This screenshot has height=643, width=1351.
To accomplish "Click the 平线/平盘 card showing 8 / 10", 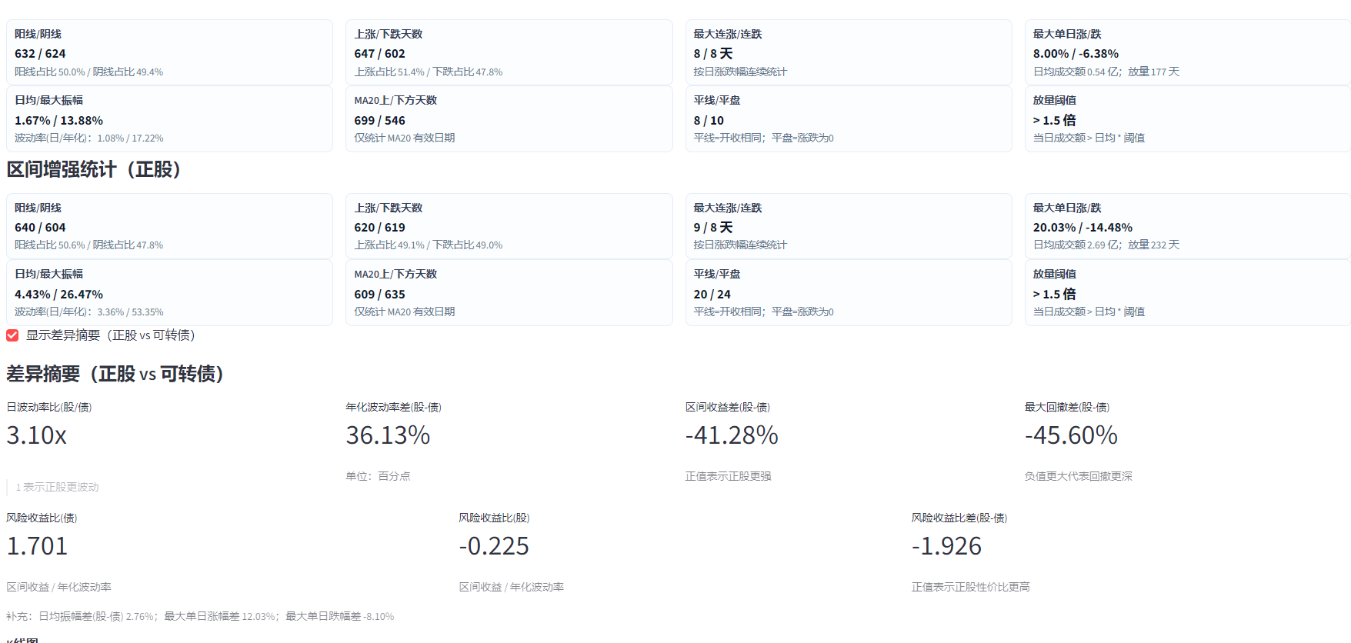I will [848, 118].
